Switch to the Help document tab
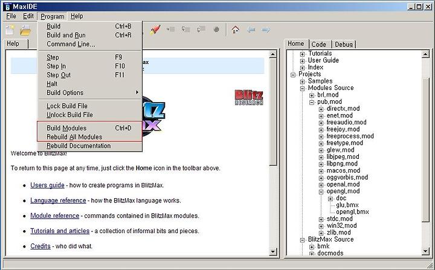This screenshot has height=270, width=435. point(16,44)
